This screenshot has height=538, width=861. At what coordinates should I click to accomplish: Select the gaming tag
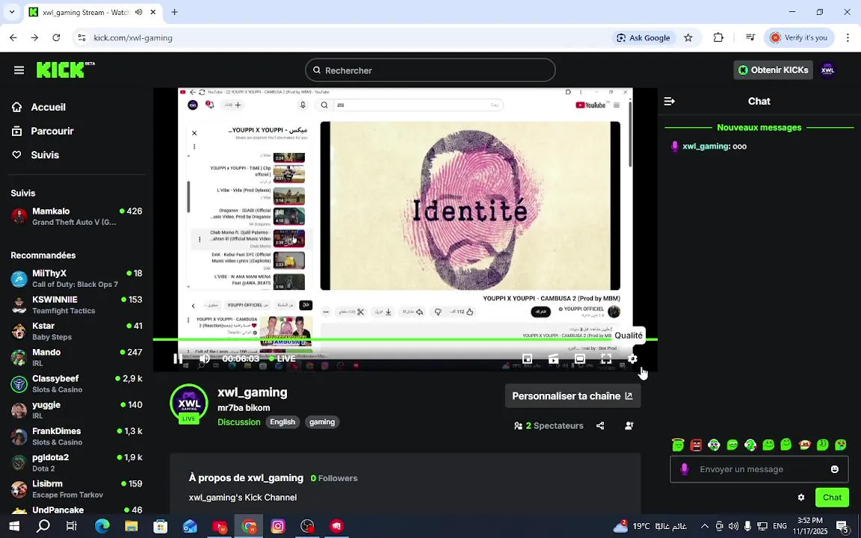coord(322,422)
